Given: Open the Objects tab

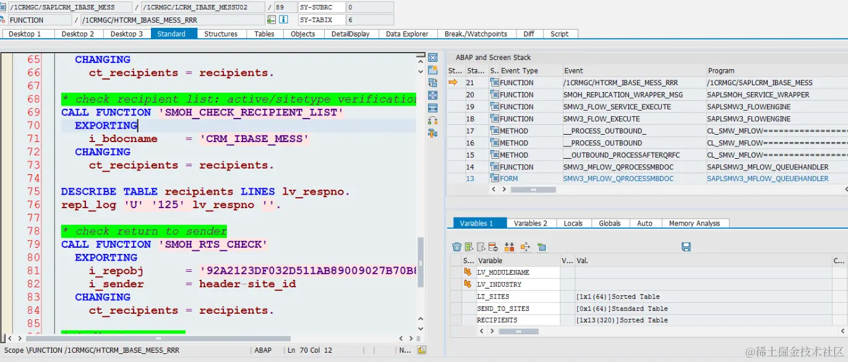Looking at the screenshot, I should (x=303, y=34).
